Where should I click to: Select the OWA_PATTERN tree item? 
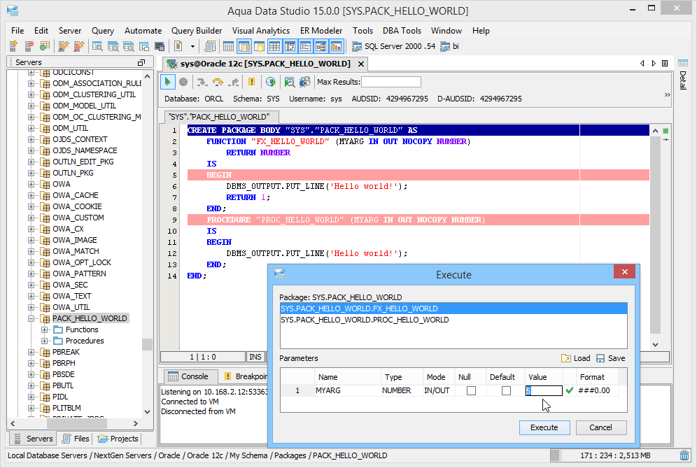point(79,274)
